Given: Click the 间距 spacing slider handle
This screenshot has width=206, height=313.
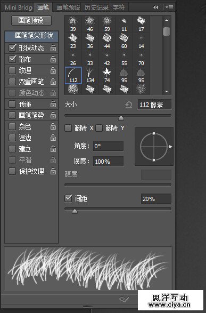Looking at the screenshot, I should pos(75,211).
